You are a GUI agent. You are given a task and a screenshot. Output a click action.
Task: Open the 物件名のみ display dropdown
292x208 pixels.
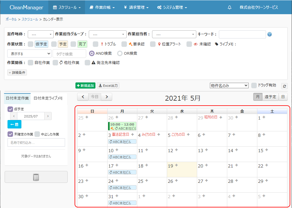tap(229, 86)
